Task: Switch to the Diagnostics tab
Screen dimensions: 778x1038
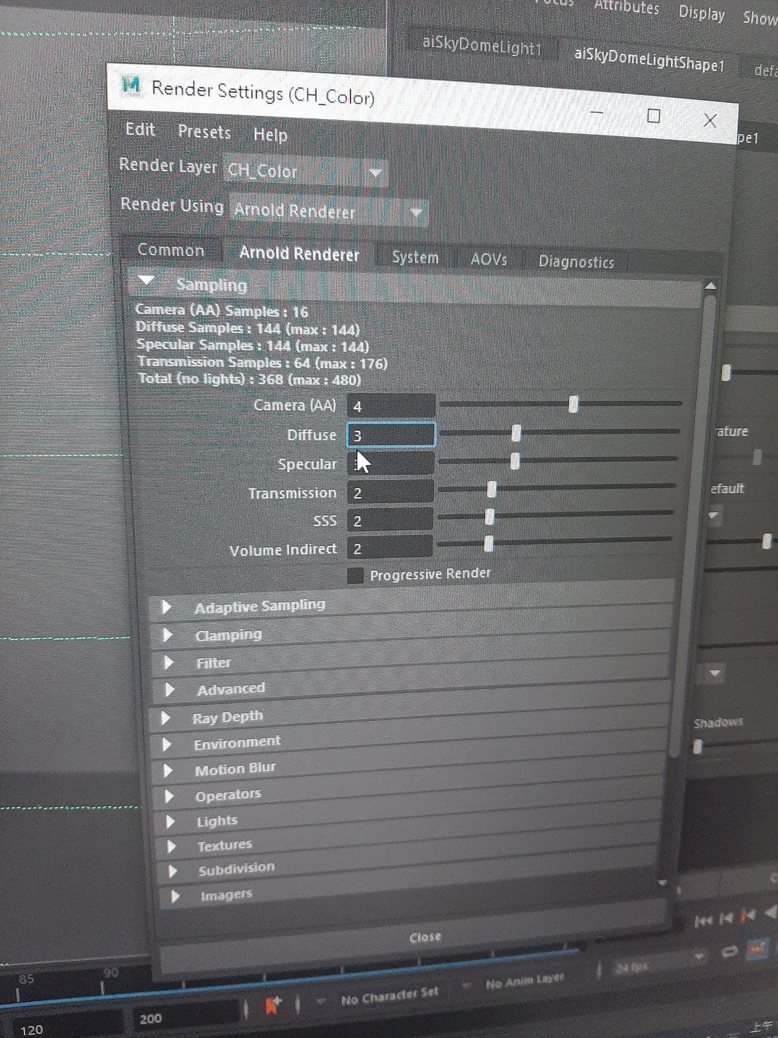Action: tap(576, 262)
